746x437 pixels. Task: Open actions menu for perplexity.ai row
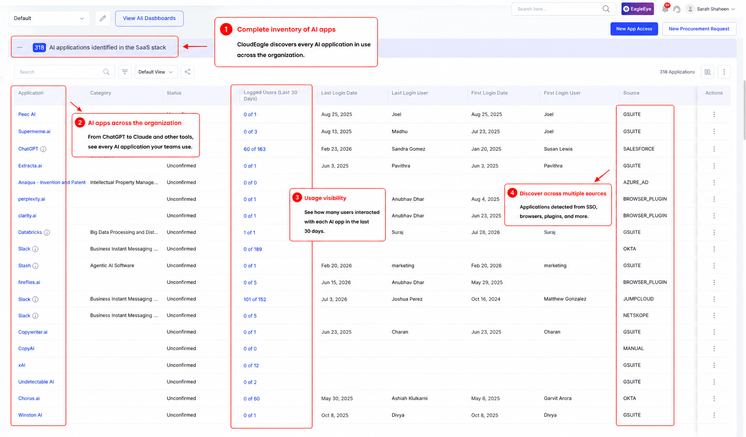[x=714, y=199]
